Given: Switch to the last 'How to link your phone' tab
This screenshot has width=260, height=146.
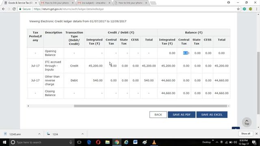Looking at the screenshot, I should pos(131,3).
